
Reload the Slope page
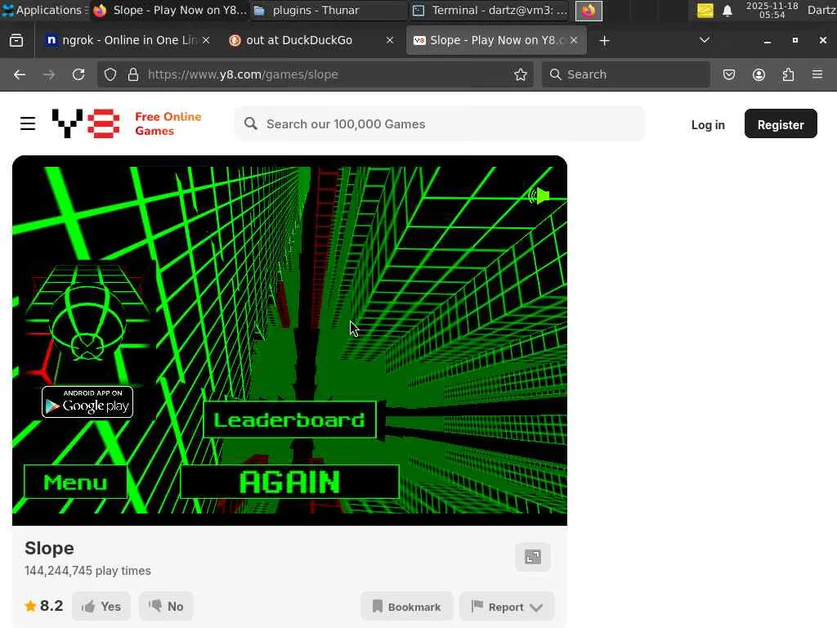(x=78, y=74)
